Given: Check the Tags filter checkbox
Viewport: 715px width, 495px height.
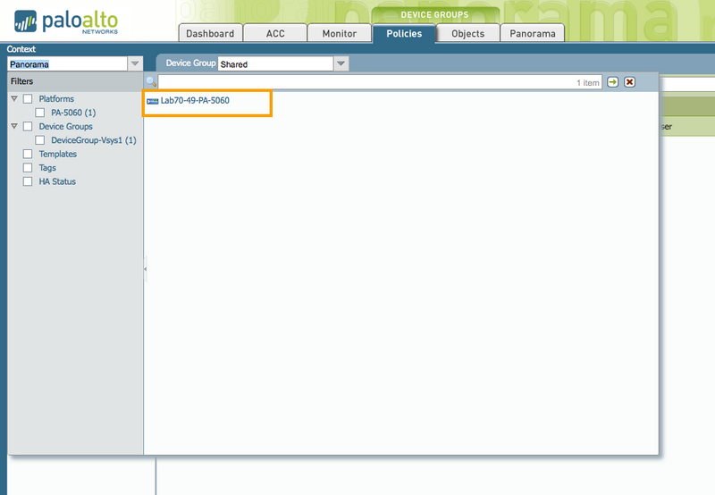Looking at the screenshot, I should (x=28, y=168).
